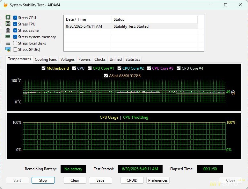The height and width of the screenshot is (189, 248).
Task: Click the 8/30/2025 6:49:11 AM log entry
Action: [x=84, y=26]
